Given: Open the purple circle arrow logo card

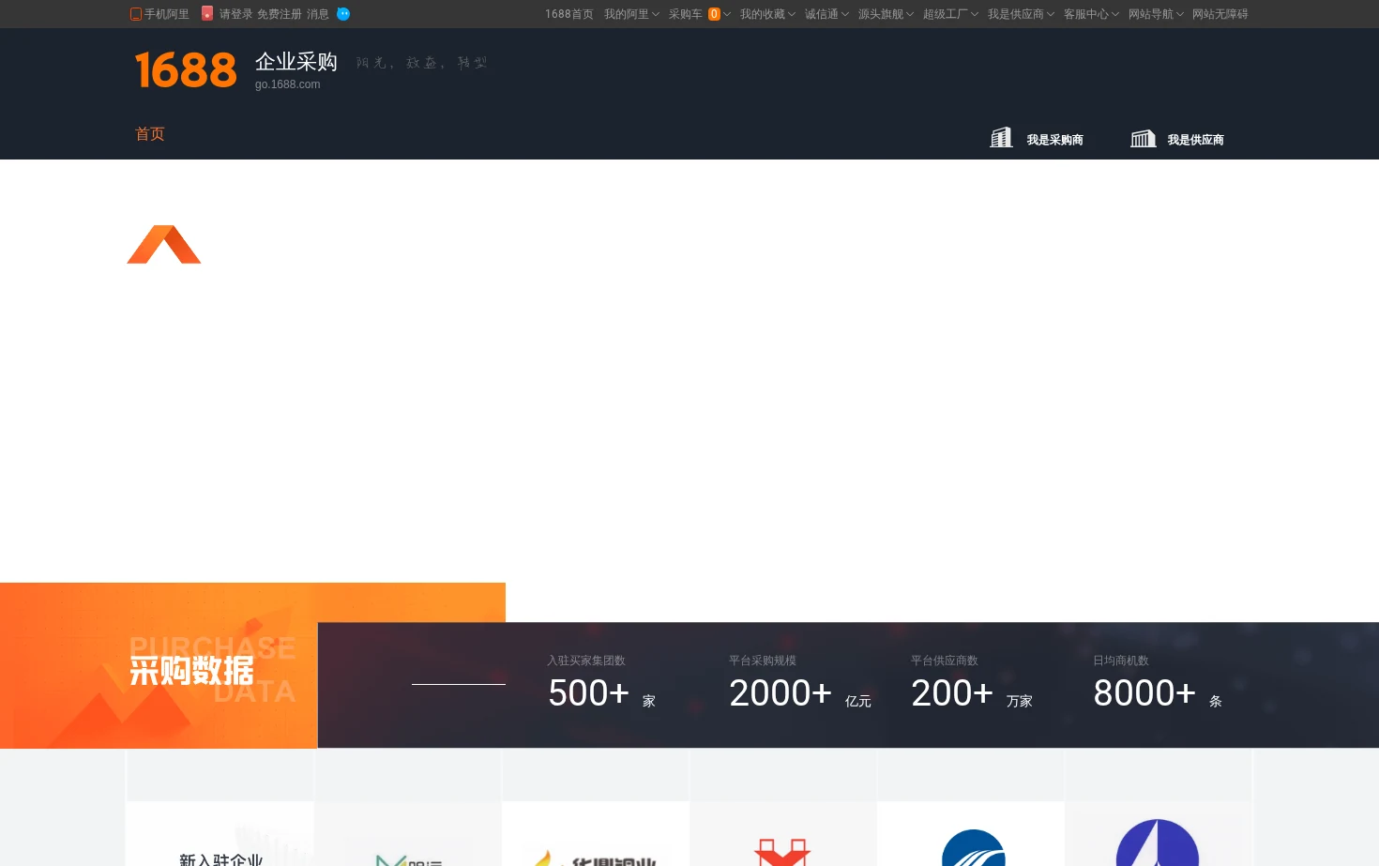Looking at the screenshot, I should [x=1159, y=834].
